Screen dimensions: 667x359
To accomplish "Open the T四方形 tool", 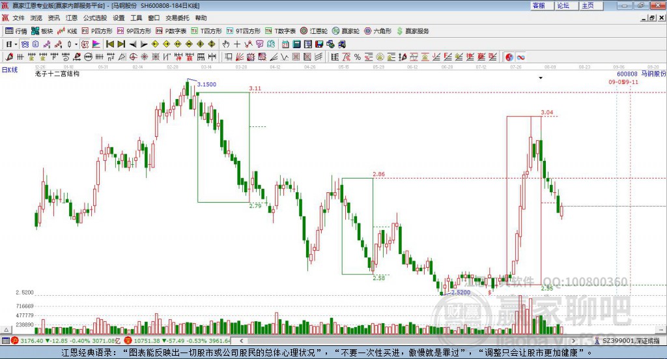I will pyautogui.click(x=206, y=31).
